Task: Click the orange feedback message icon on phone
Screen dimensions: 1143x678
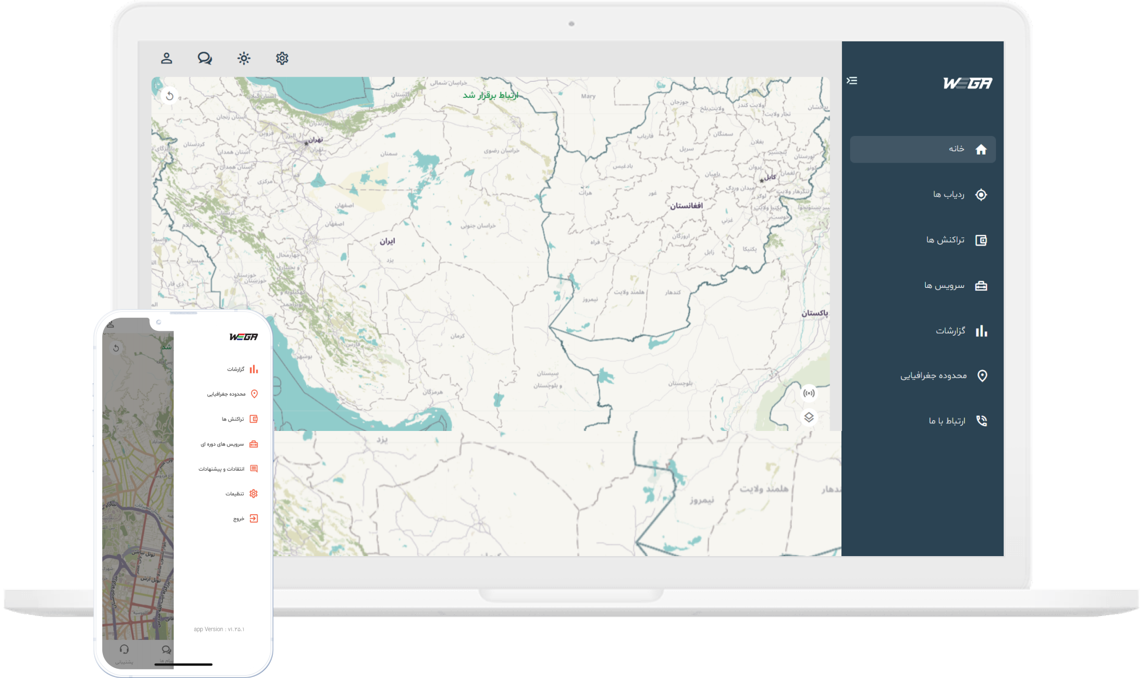Action: 254,469
